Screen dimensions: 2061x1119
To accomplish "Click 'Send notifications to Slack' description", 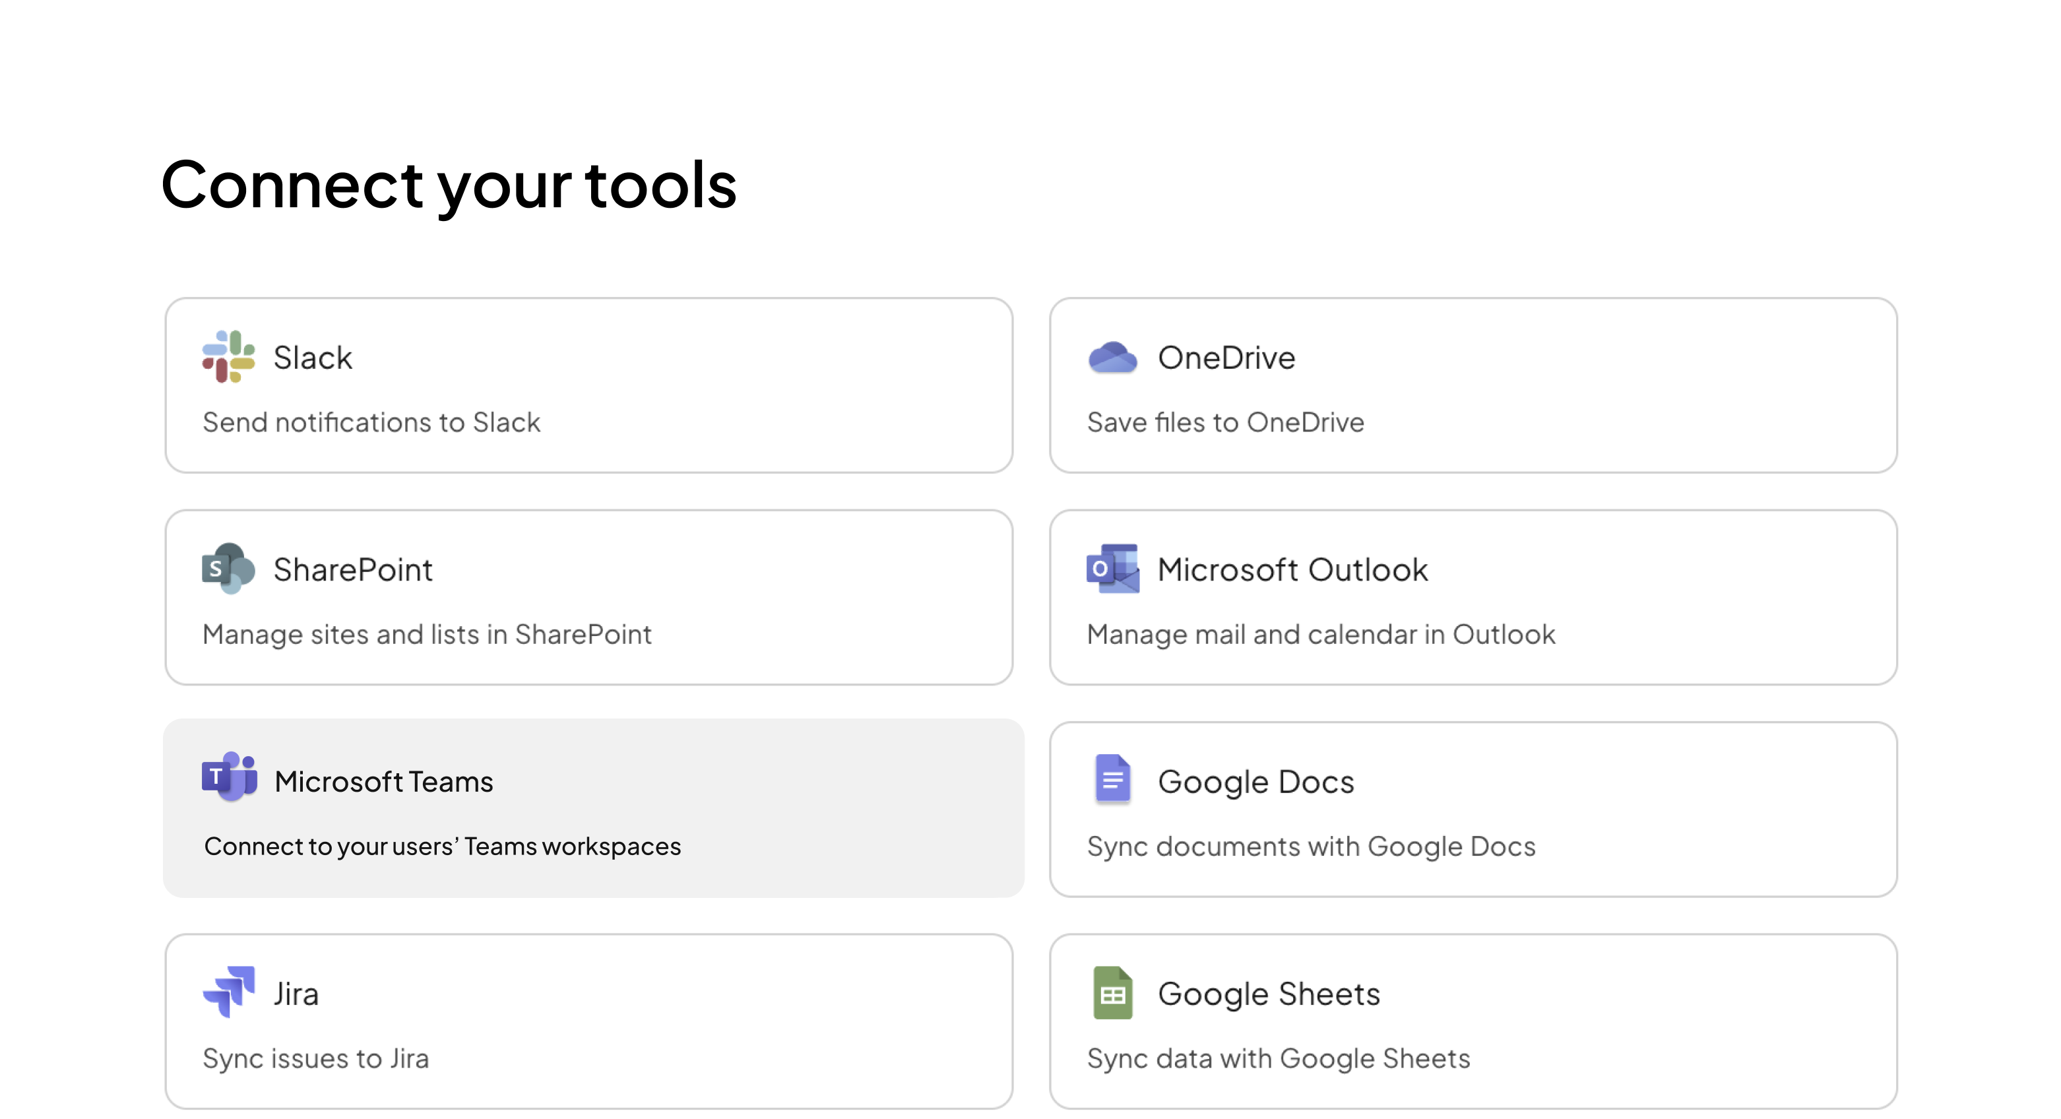I will pos(371,422).
